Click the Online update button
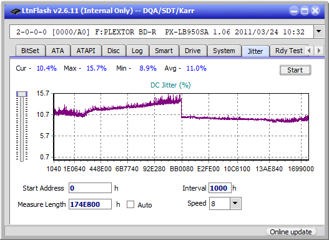329x240 pixels. [291, 232]
